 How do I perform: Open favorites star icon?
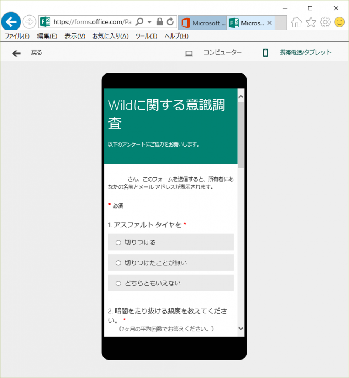[311, 22]
